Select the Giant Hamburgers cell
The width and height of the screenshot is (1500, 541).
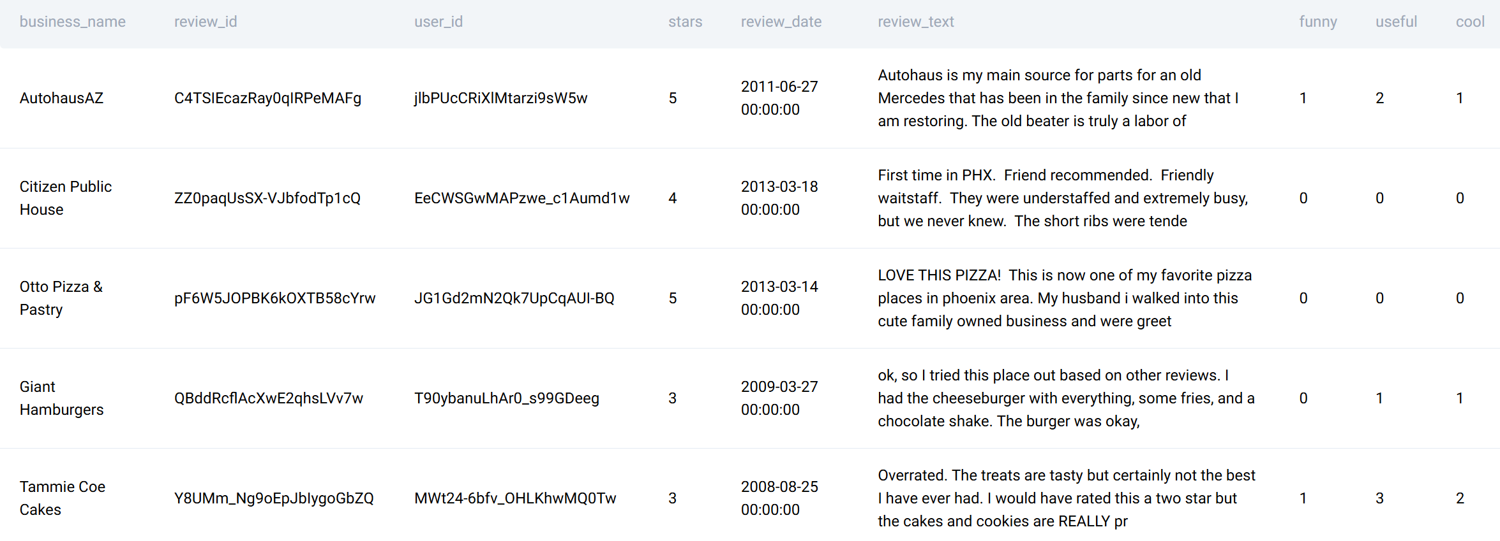[61, 398]
